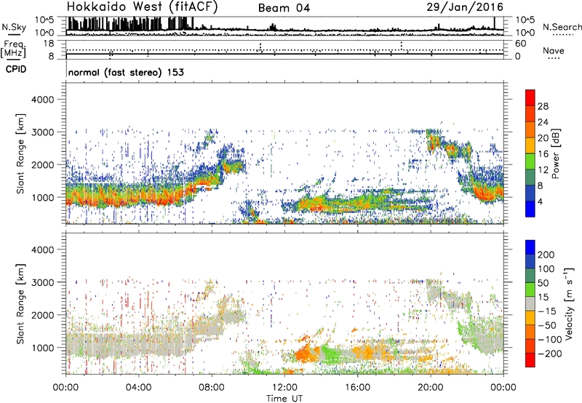Click the '04:00' time axis tick label

pyautogui.click(x=138, y=388)
